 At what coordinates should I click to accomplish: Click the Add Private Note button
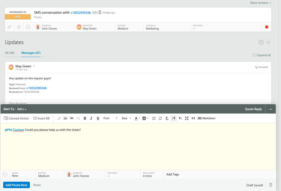point(16,185)
